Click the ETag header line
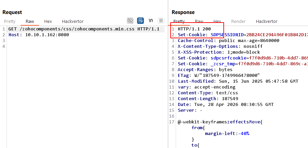The image size is (308, 148). [x=219, y=75]
